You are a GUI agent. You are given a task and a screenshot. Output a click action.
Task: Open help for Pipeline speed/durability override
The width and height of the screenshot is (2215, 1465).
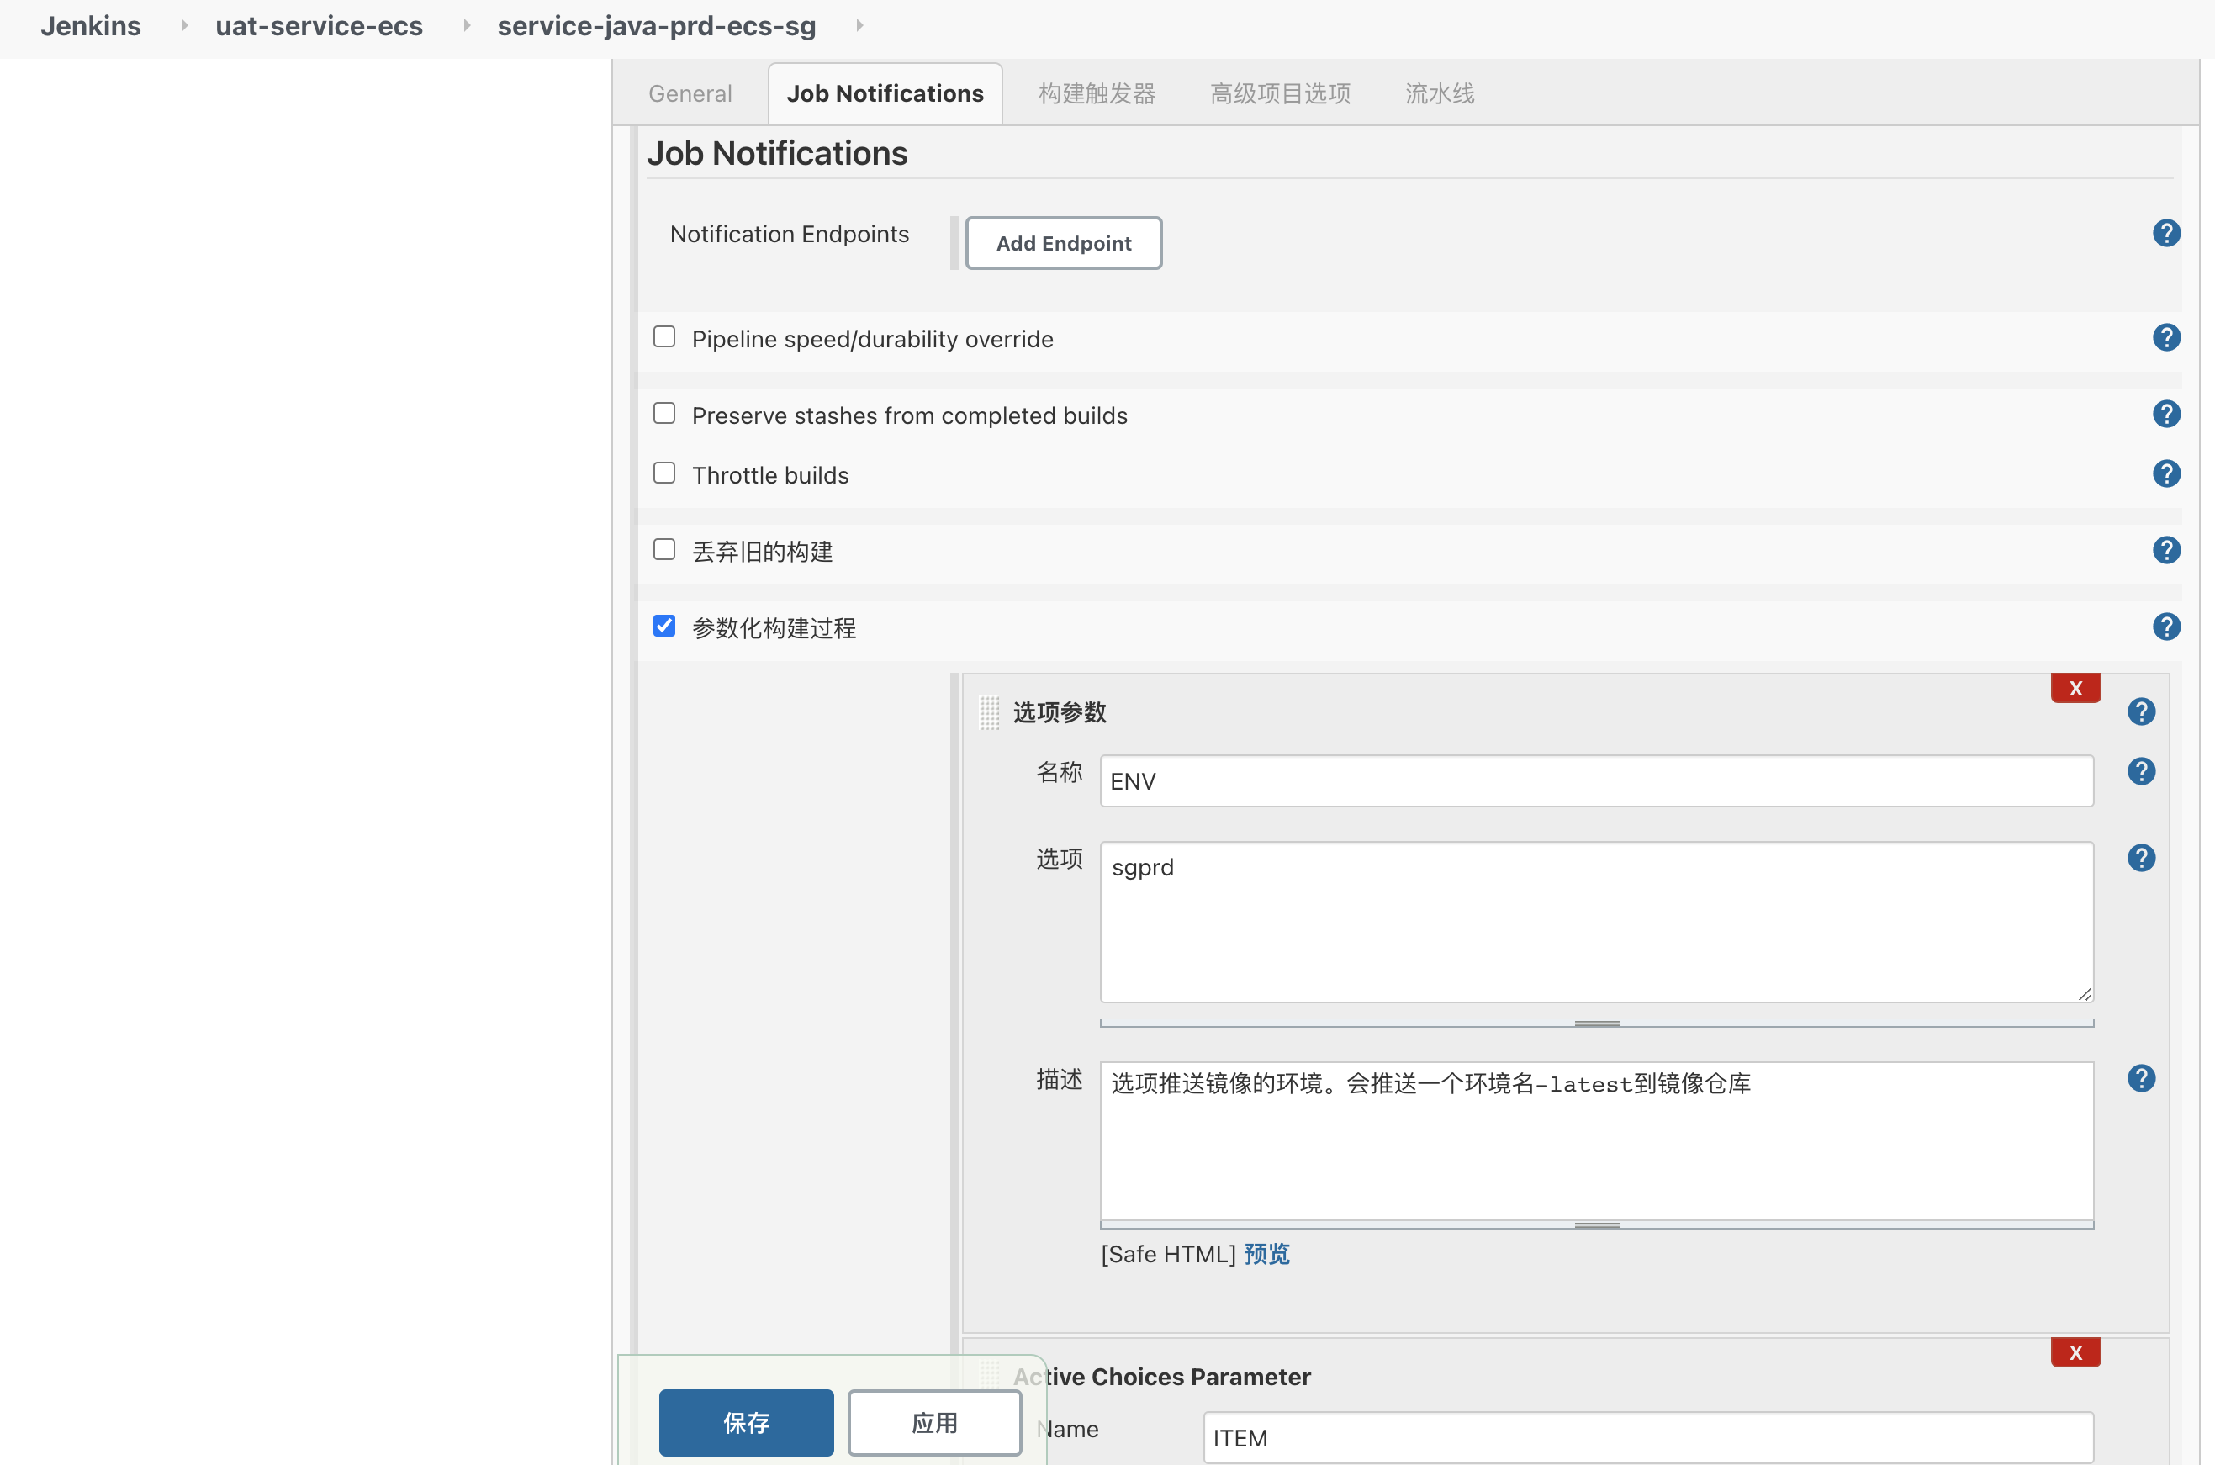pos(2165,338)
